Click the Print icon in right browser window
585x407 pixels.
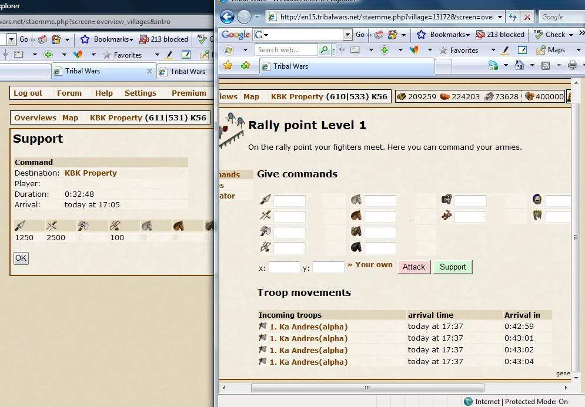coord(572,66)
